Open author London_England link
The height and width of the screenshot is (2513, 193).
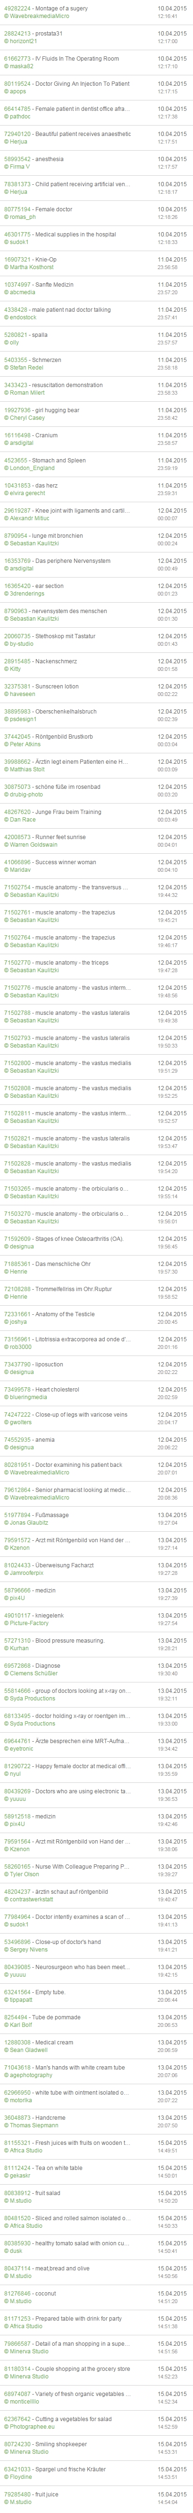pos(32,469)
